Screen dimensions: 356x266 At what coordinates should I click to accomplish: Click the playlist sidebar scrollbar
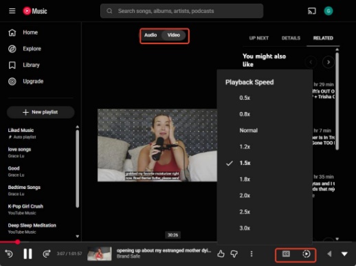(78, 168)
